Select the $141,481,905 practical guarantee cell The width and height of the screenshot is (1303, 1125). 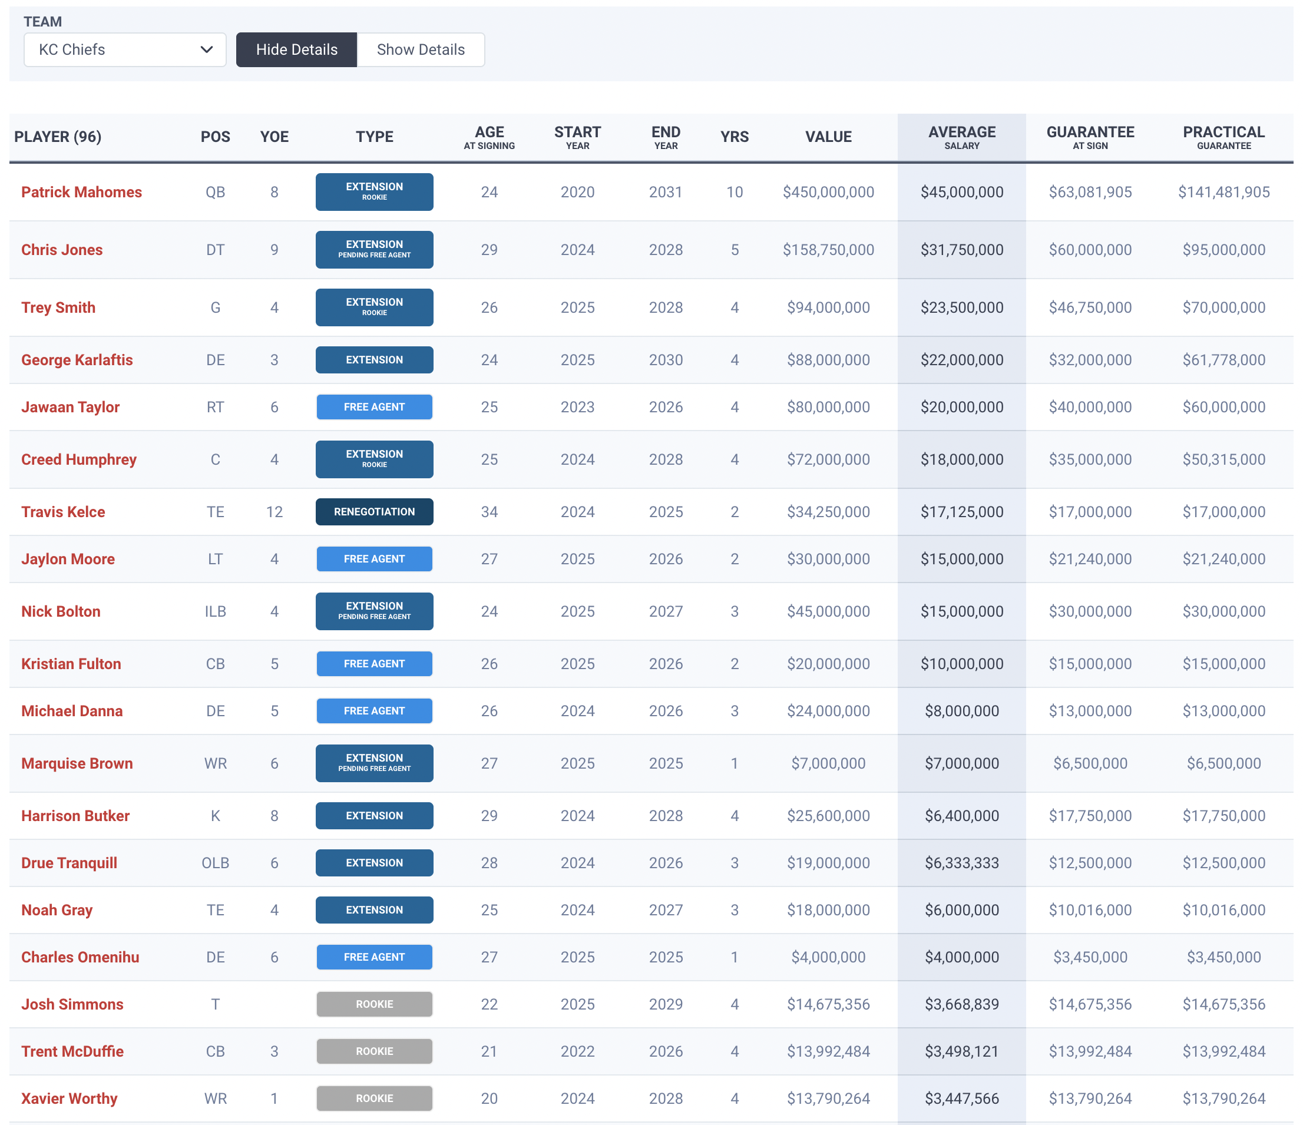[x=1223, y=192]
